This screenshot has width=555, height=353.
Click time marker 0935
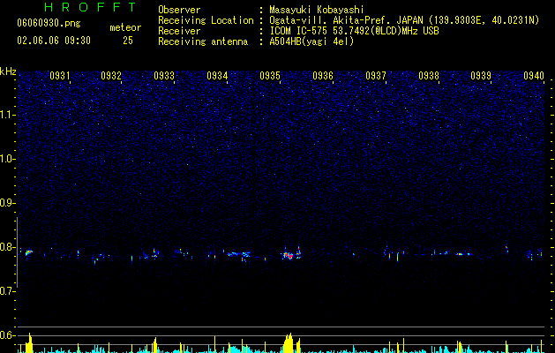270,76
